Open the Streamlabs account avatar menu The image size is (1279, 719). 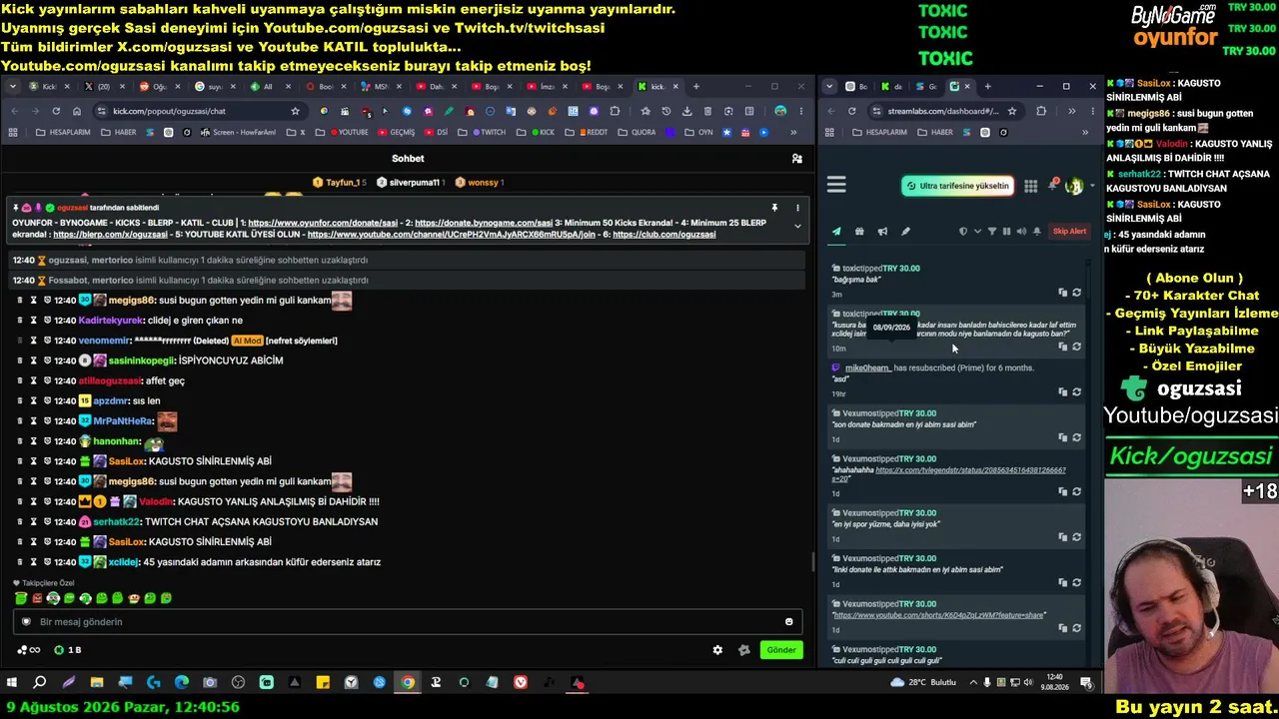tap(1074, 186)
